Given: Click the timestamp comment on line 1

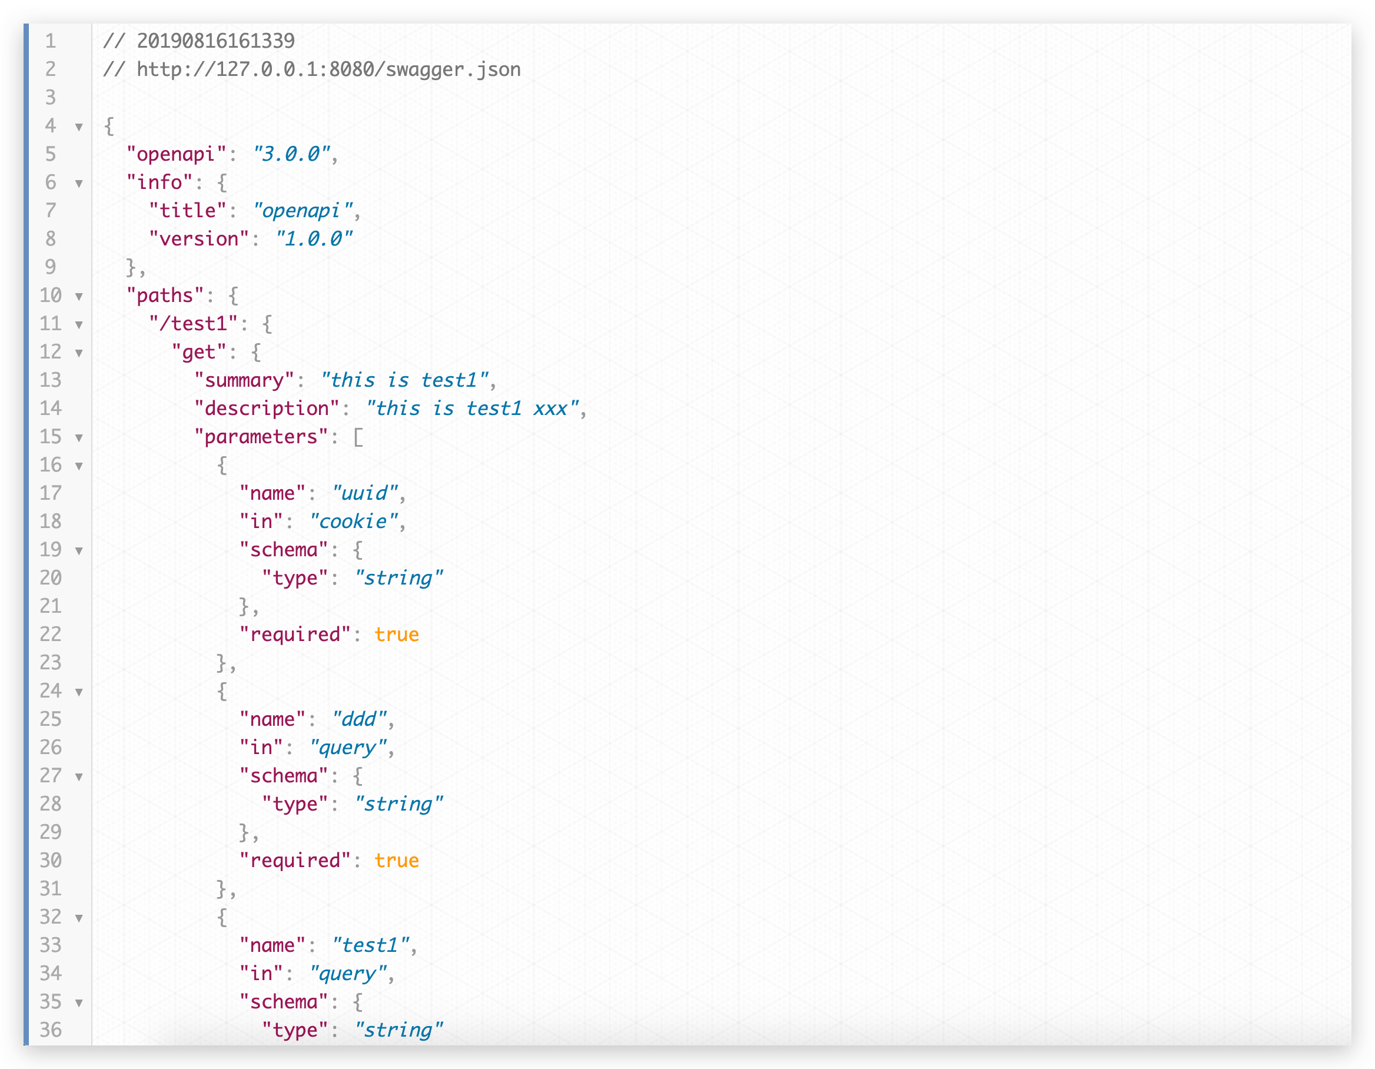Looking at the screenshot, I should point(199,41).
